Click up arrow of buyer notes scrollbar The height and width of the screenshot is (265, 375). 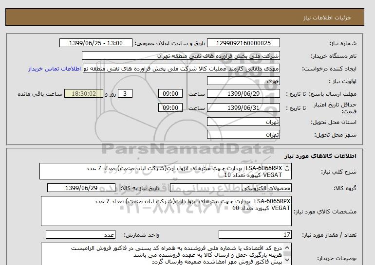click(287, 247)
